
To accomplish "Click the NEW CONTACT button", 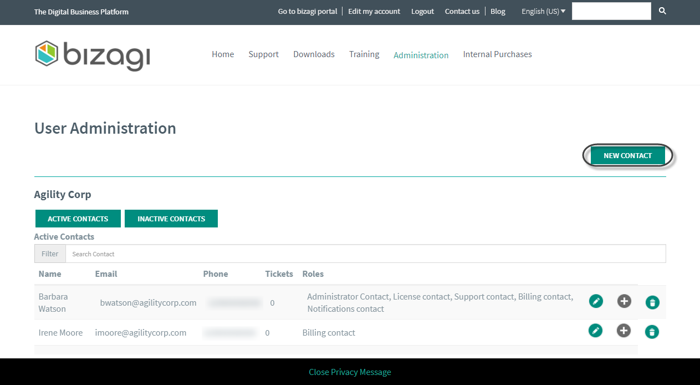I will click(x=628, y=156).
